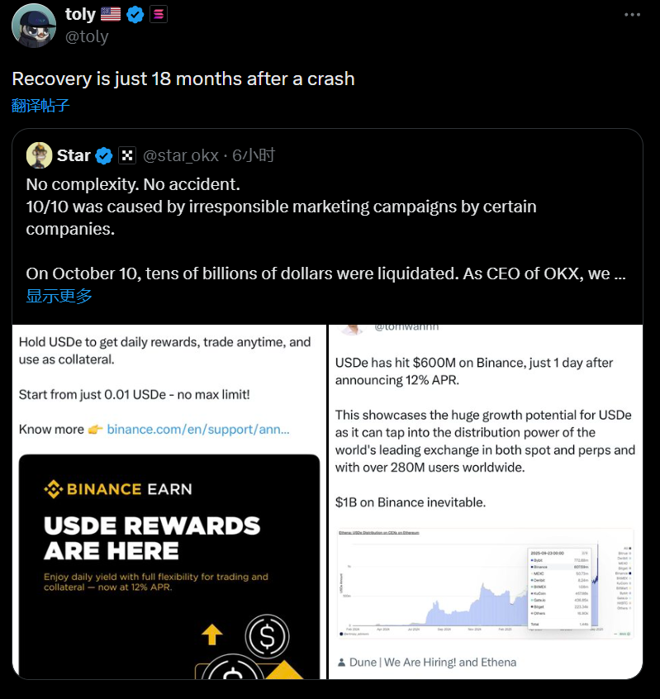Click the Binance Earn logo in banner
660x699 pixels.
[117, 489]
